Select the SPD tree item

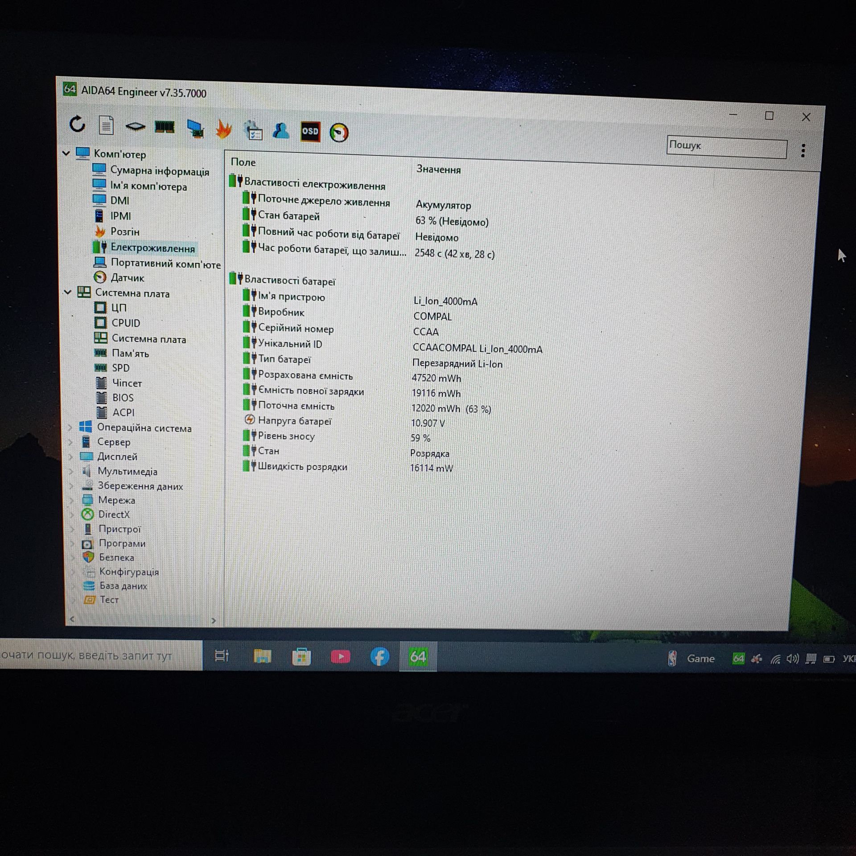coord(120,368)
